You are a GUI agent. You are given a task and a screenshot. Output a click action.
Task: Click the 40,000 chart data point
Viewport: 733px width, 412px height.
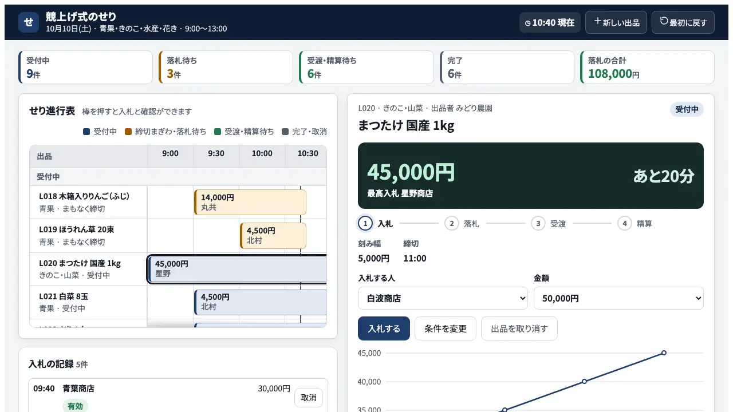pyautogui.click(x=584, y=381)
